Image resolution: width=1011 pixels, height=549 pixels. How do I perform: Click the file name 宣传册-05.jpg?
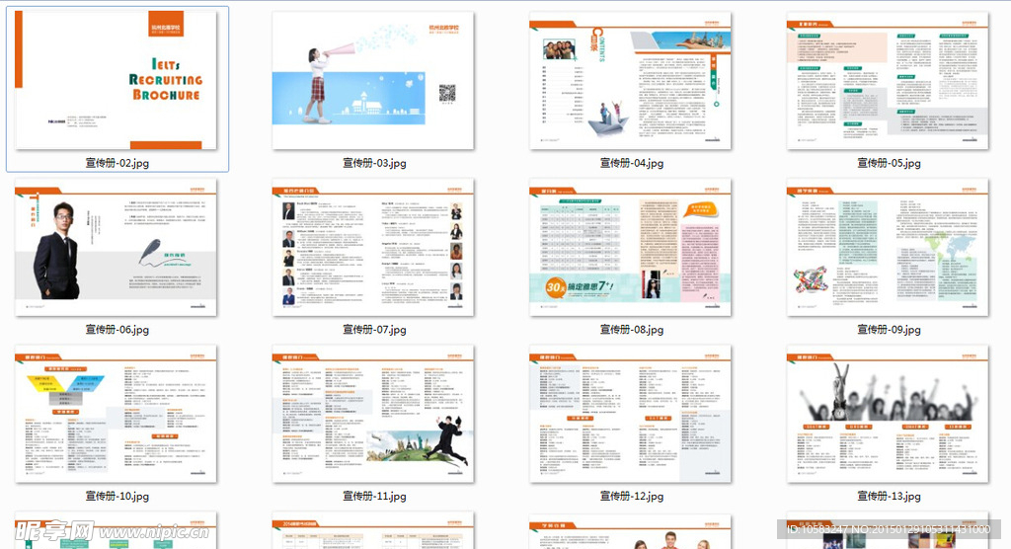tap(890, 163)
